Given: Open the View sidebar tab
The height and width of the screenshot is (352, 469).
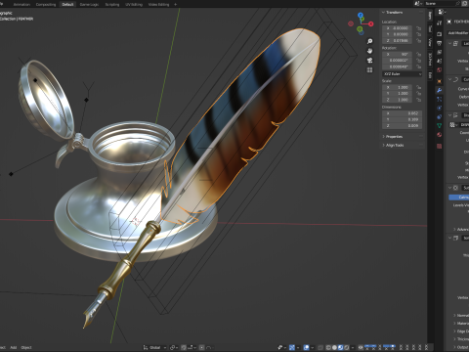Looking at the screenshot, I should 430,42.
